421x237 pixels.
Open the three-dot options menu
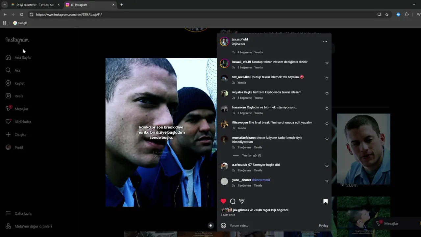[x=325, y=41]
